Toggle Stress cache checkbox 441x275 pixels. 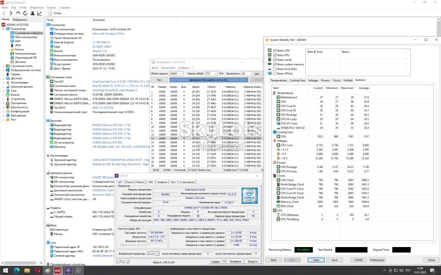coord(275,60)
